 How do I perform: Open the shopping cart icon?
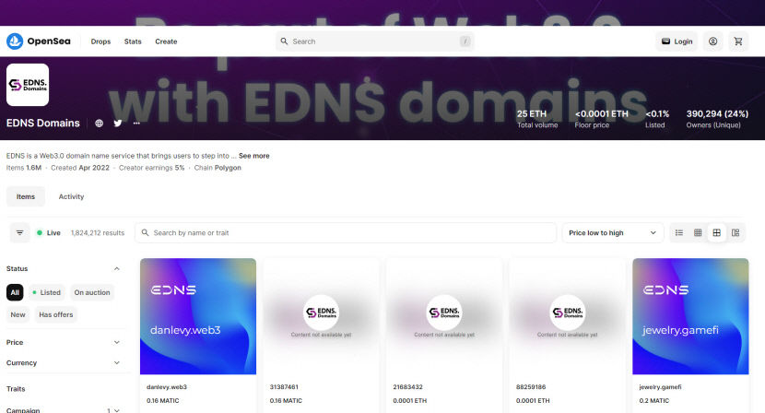pyautogui.click(x=738, y=41)
